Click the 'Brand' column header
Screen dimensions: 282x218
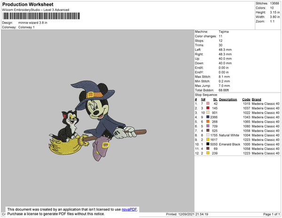click(256, 100)
